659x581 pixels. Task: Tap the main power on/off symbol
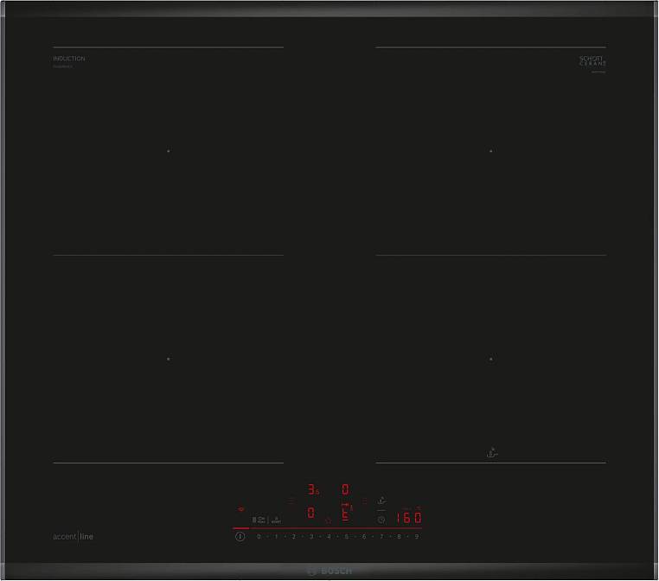(x=240, y=536)
